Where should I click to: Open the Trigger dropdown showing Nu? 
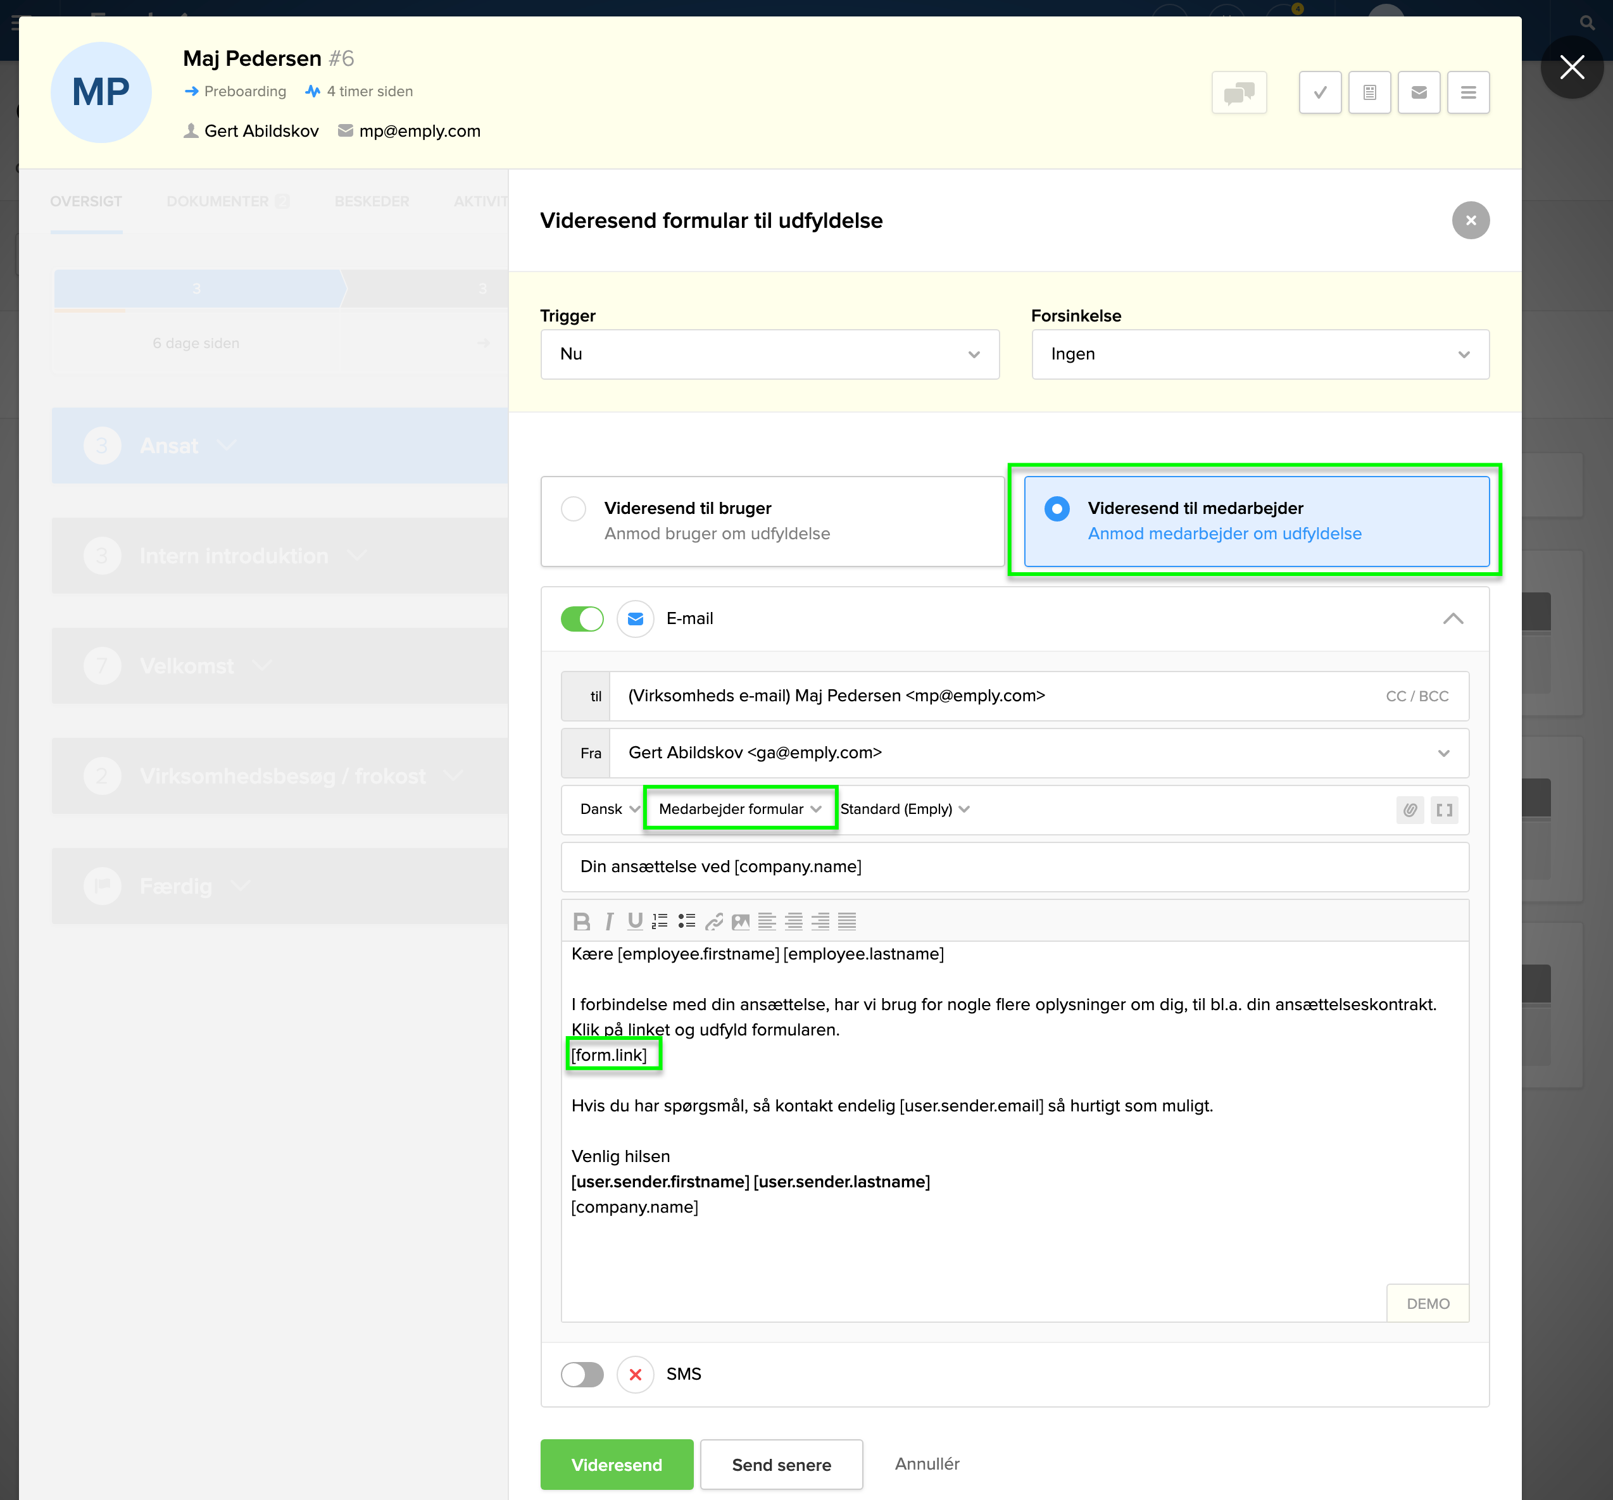pyautogui.click(x=769, y=354)
